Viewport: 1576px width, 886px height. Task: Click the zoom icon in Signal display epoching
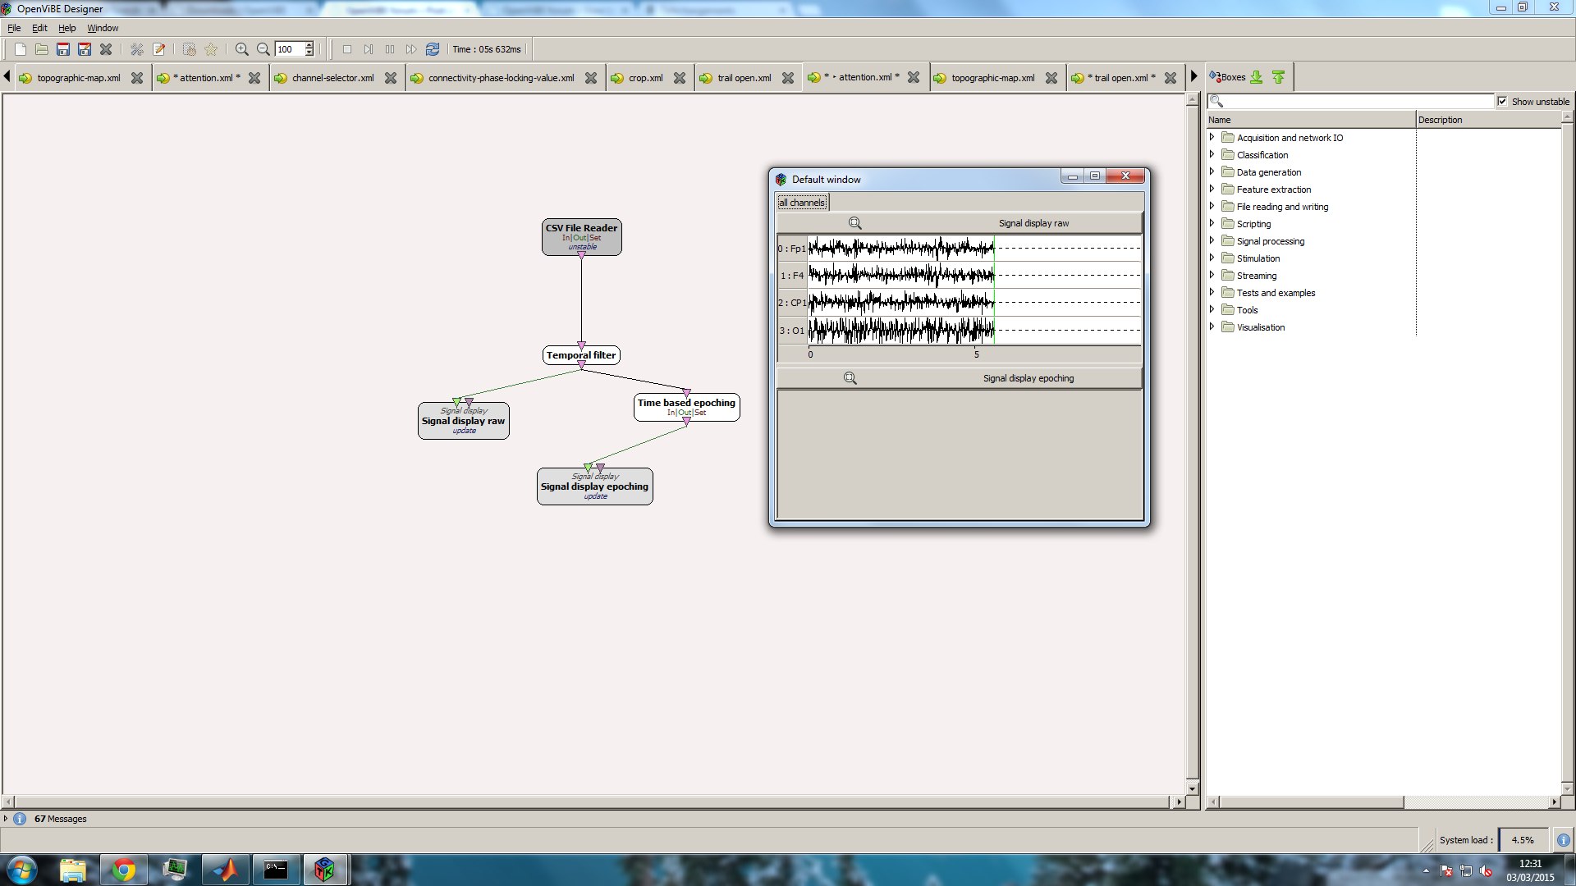coord(850,378)
